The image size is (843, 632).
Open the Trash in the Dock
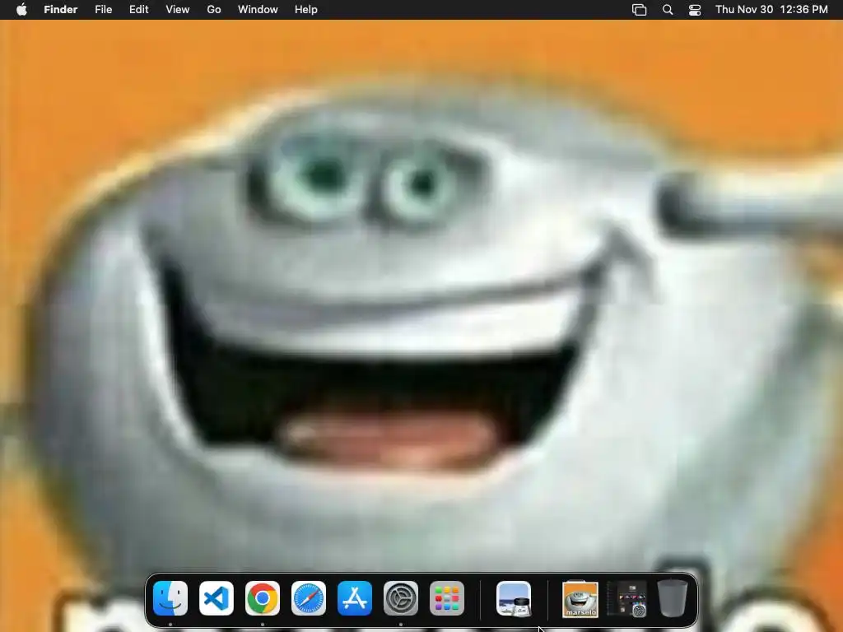pyautogui.click(x=673, y=598)
